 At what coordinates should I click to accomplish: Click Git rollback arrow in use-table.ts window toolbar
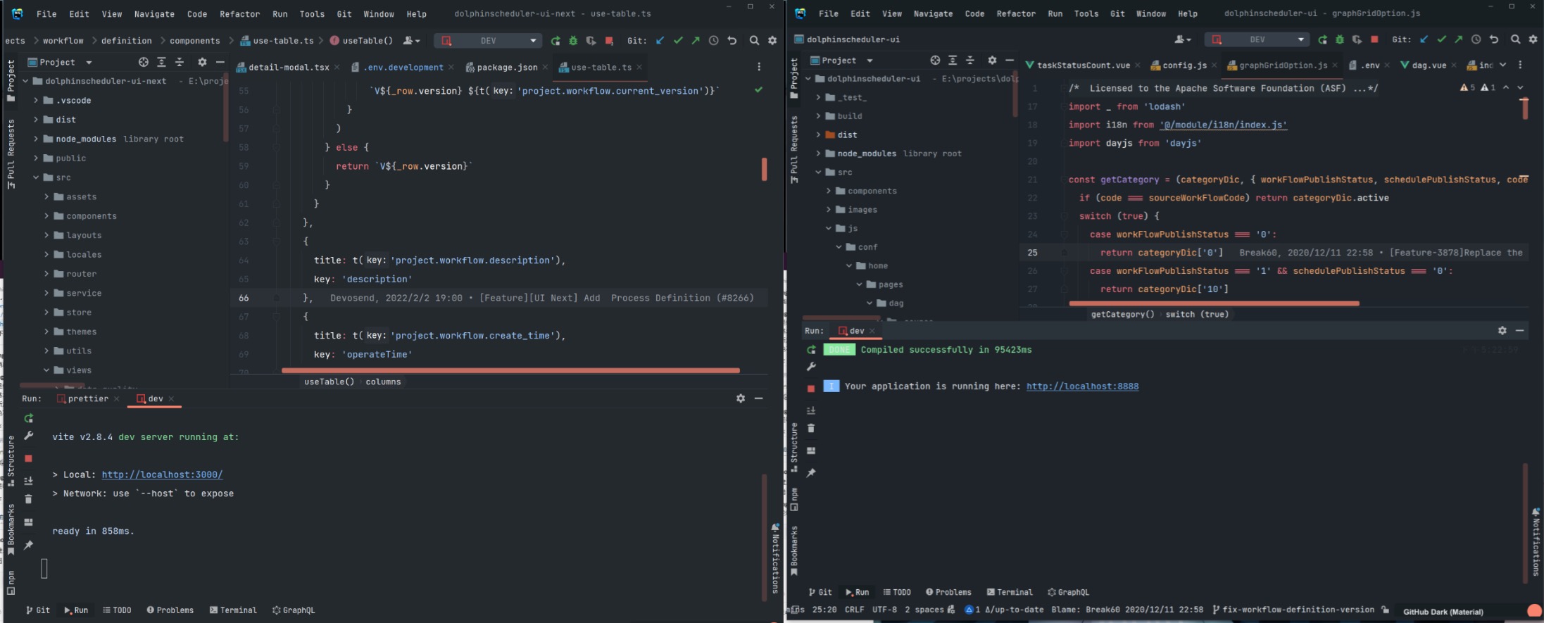(x=732, y=41)
